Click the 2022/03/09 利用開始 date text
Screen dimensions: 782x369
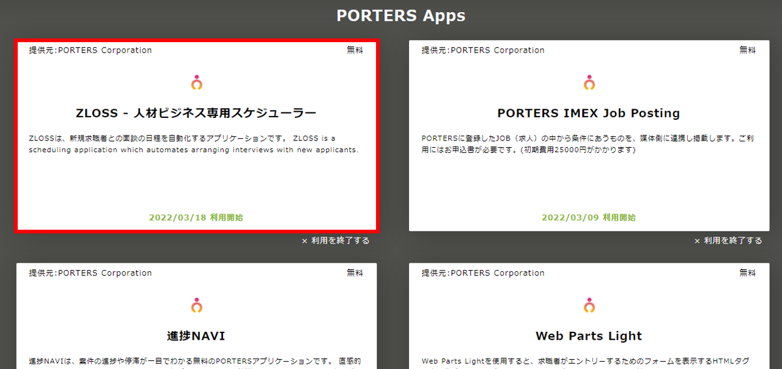tap(589, 217)
